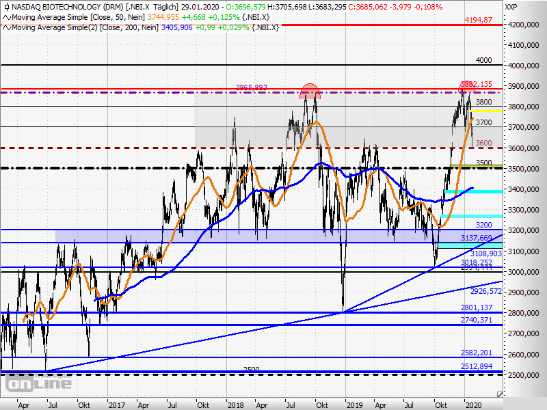Click the daily change -0,108% text
This screenshot has width=547, height=410.
(427, 7)
